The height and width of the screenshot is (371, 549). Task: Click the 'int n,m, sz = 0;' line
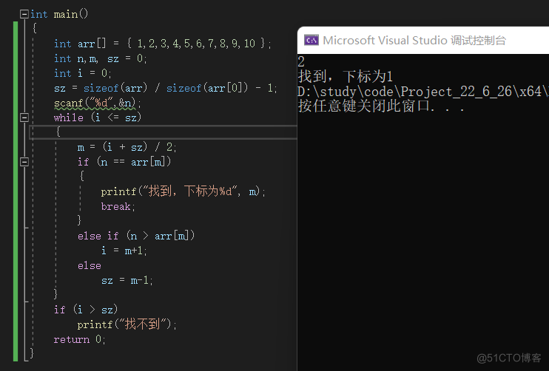click(x=101, y=58)
